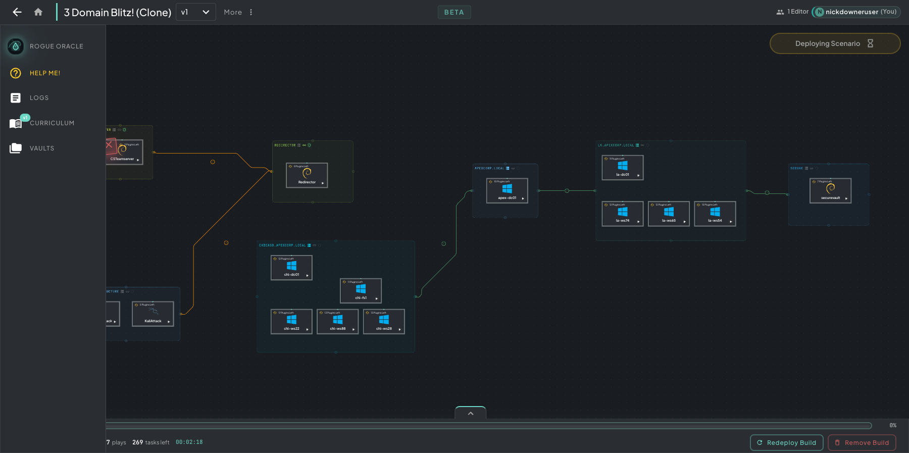The height and width of the screenshot is (453, 909).
Task: Click the Windows icon on la-ws54
Action: 715,212
